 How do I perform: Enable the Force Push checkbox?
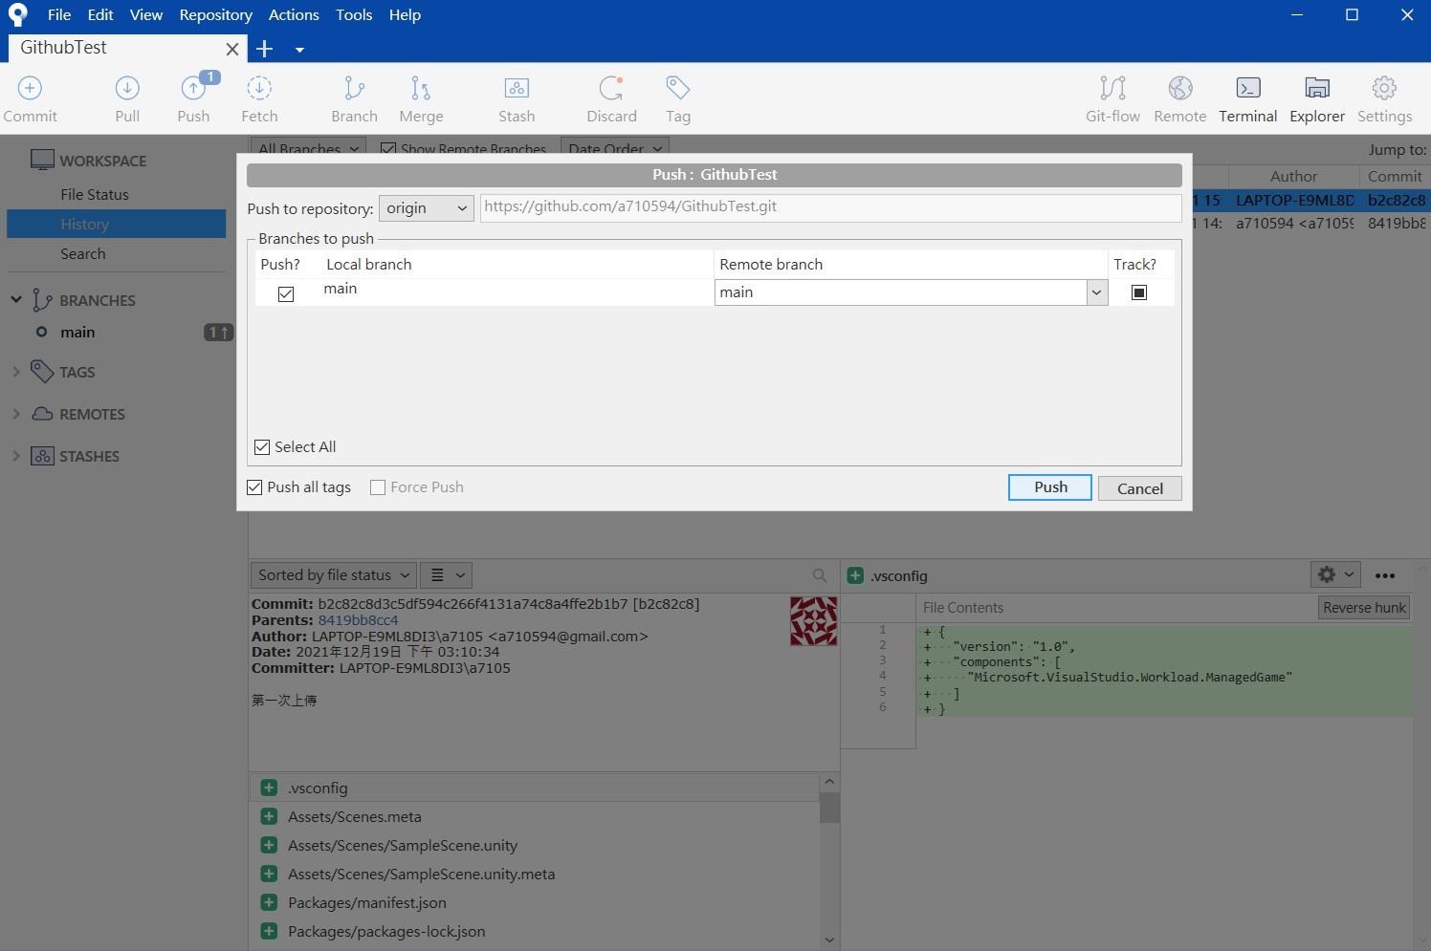[x=378, y=487]
